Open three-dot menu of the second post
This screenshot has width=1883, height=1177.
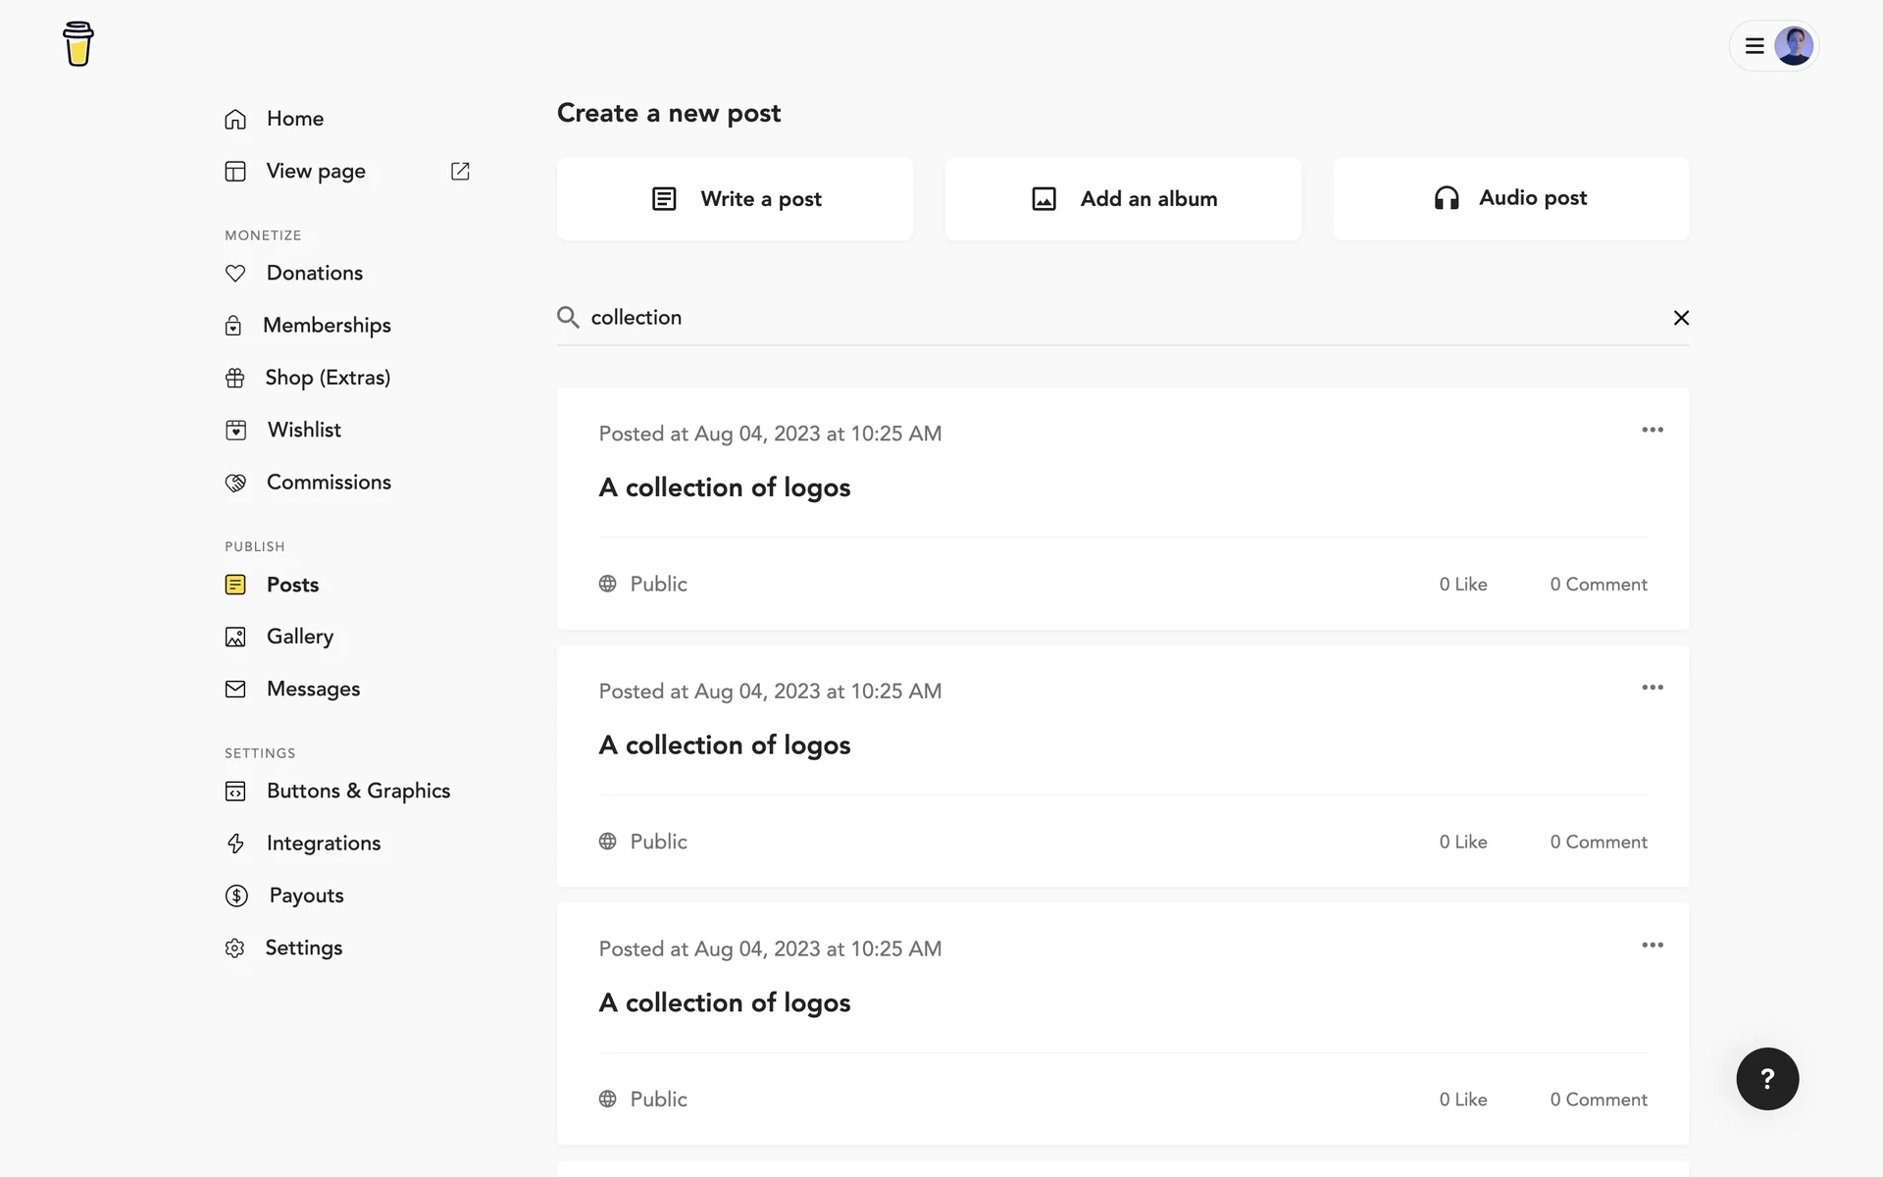(x=1653, y=688)
